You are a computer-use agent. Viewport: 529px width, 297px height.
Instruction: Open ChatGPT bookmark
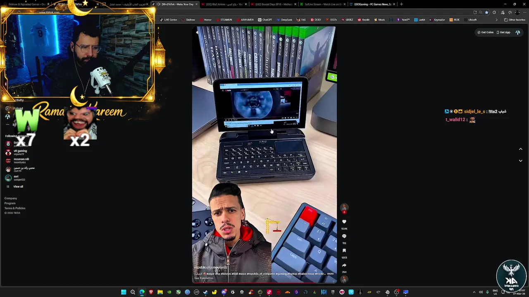[265, 20]
